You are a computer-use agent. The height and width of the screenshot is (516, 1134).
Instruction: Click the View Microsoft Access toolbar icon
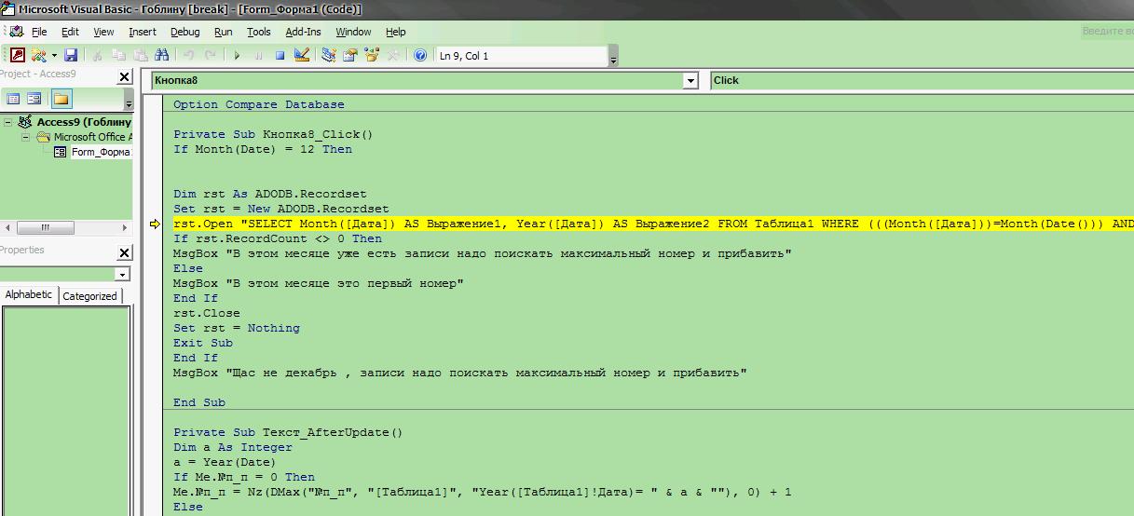click(x=18, y=56)
